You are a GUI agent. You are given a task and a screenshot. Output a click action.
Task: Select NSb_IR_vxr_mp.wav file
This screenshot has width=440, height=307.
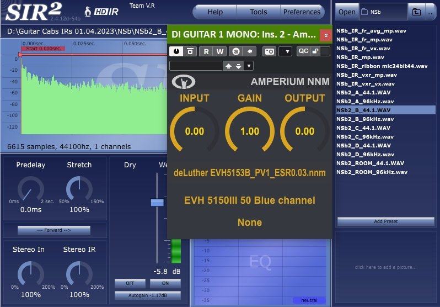[x=367, y=75]
